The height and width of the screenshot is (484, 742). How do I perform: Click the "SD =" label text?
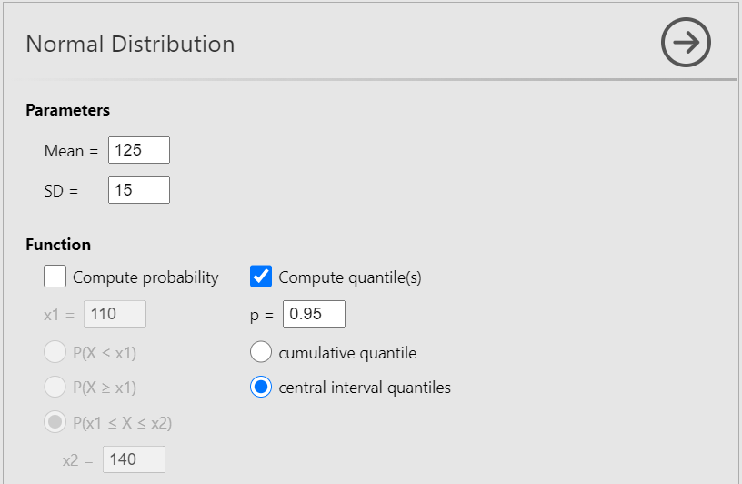(x=62, y=191)
